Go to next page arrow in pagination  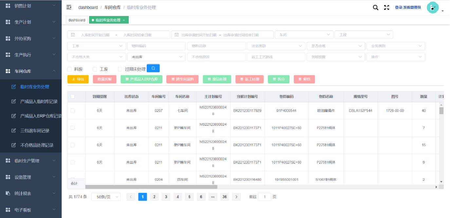[236, 197]
